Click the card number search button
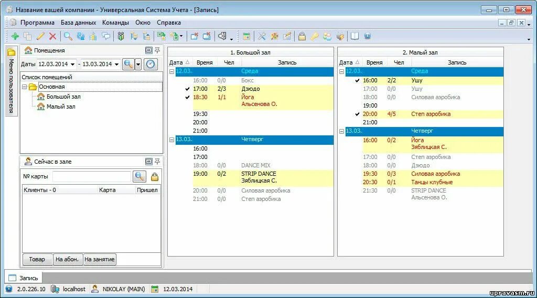The height and width of the screenshot is (298, 537). pos(139,176)
